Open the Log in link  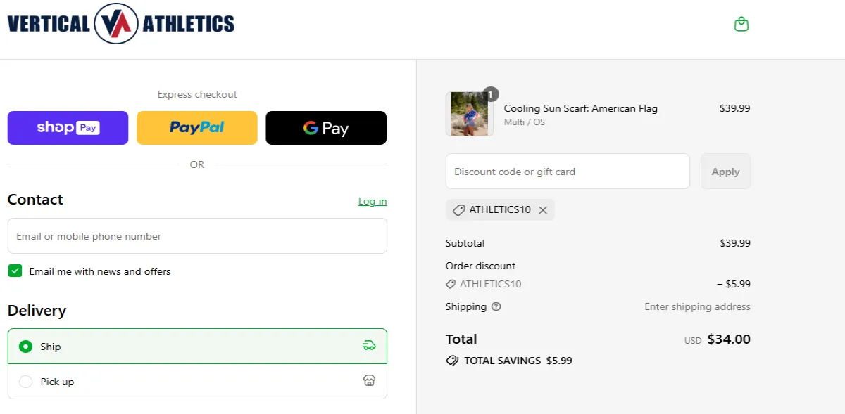[373, 201]
